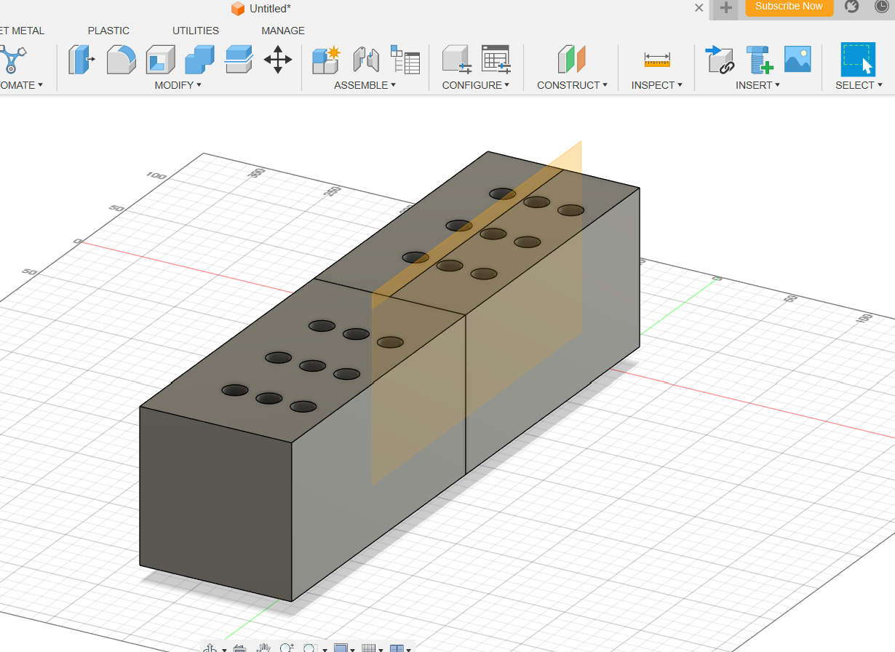
Task: Activate the window Select tool icon
Action: (859, 59)
